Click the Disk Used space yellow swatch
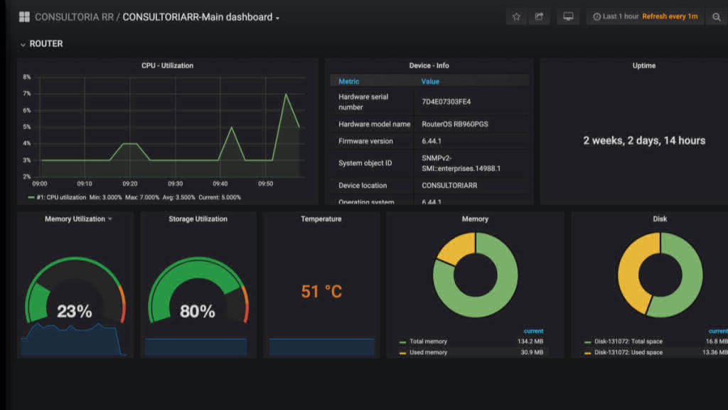 tap(587, 353)
